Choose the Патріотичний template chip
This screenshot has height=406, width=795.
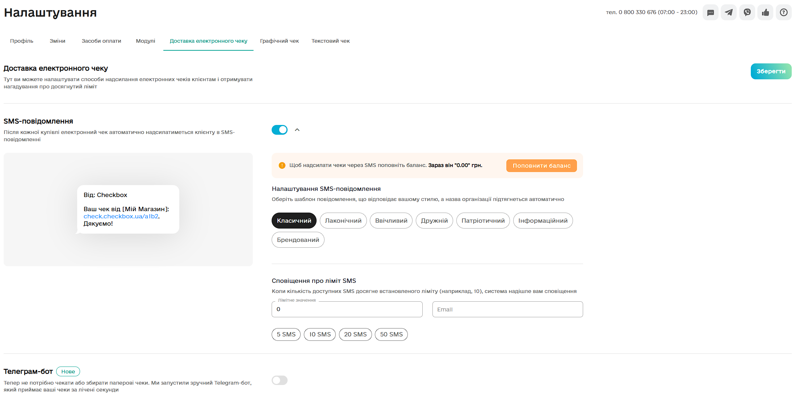tap(483, 221)
